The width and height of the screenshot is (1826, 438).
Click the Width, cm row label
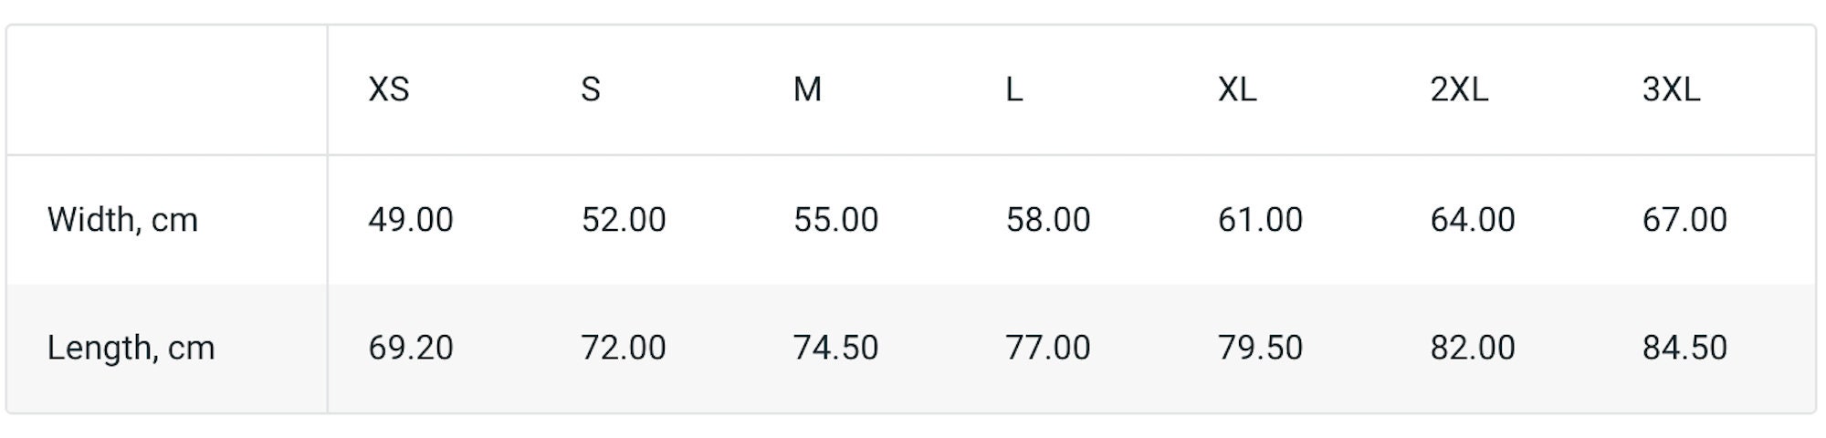click(122, 220)
